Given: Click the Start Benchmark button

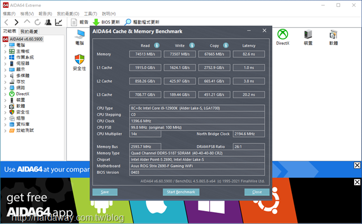Looking at the screenshot, I should coord(181,192).
